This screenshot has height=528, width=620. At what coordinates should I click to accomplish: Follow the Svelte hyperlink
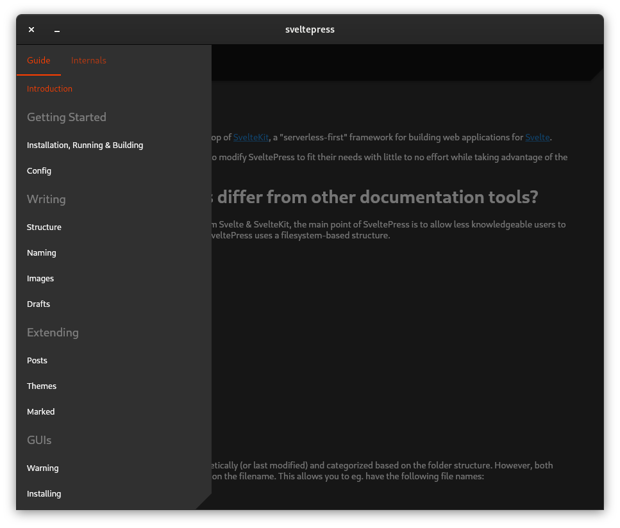point(537,138)
